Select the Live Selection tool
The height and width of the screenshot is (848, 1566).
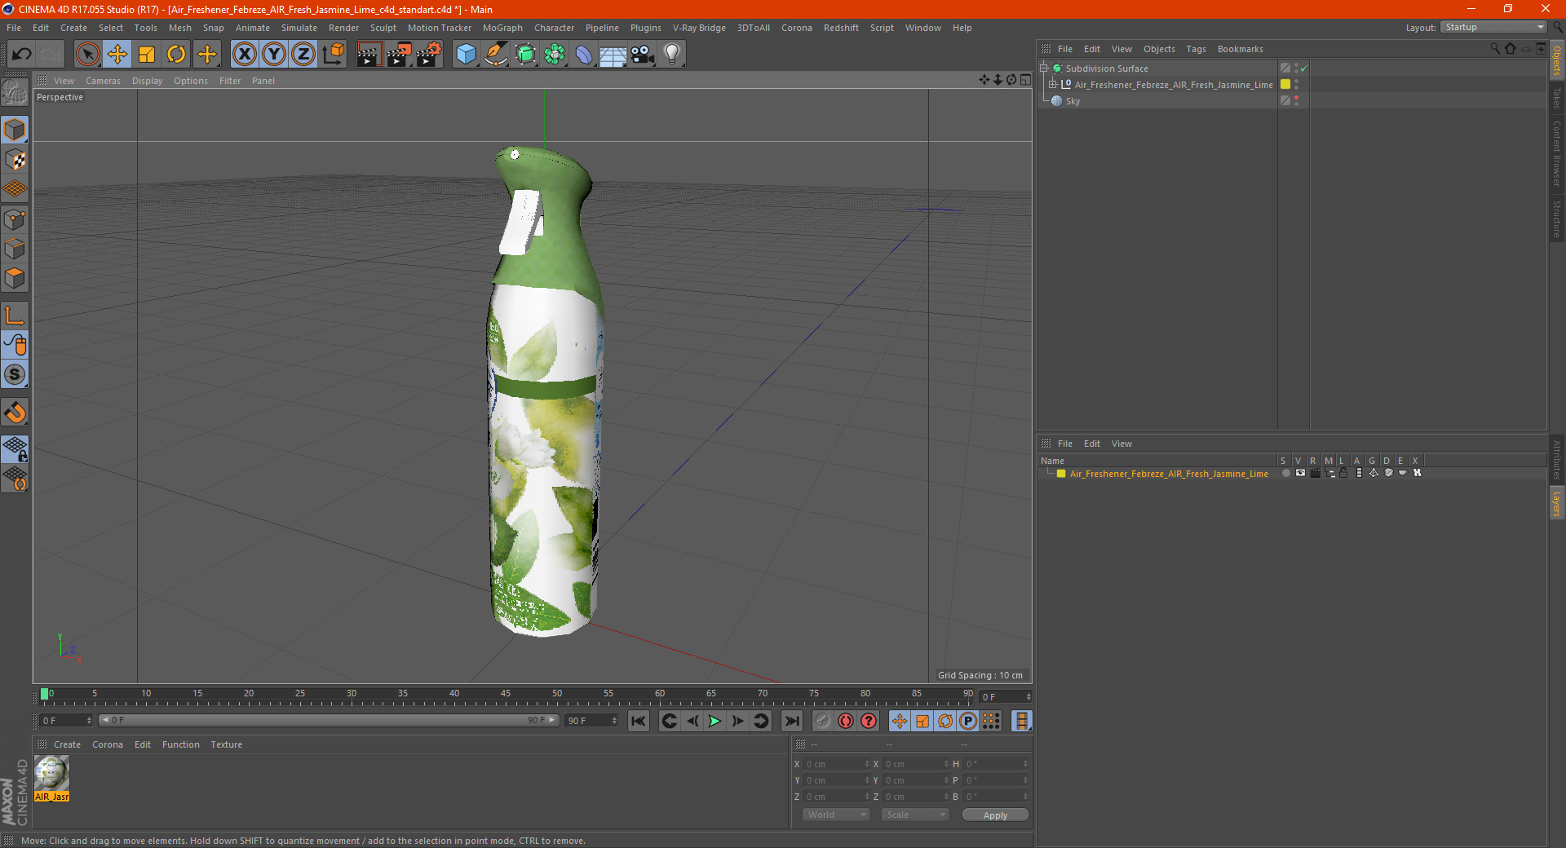click(x=87, y=55)
